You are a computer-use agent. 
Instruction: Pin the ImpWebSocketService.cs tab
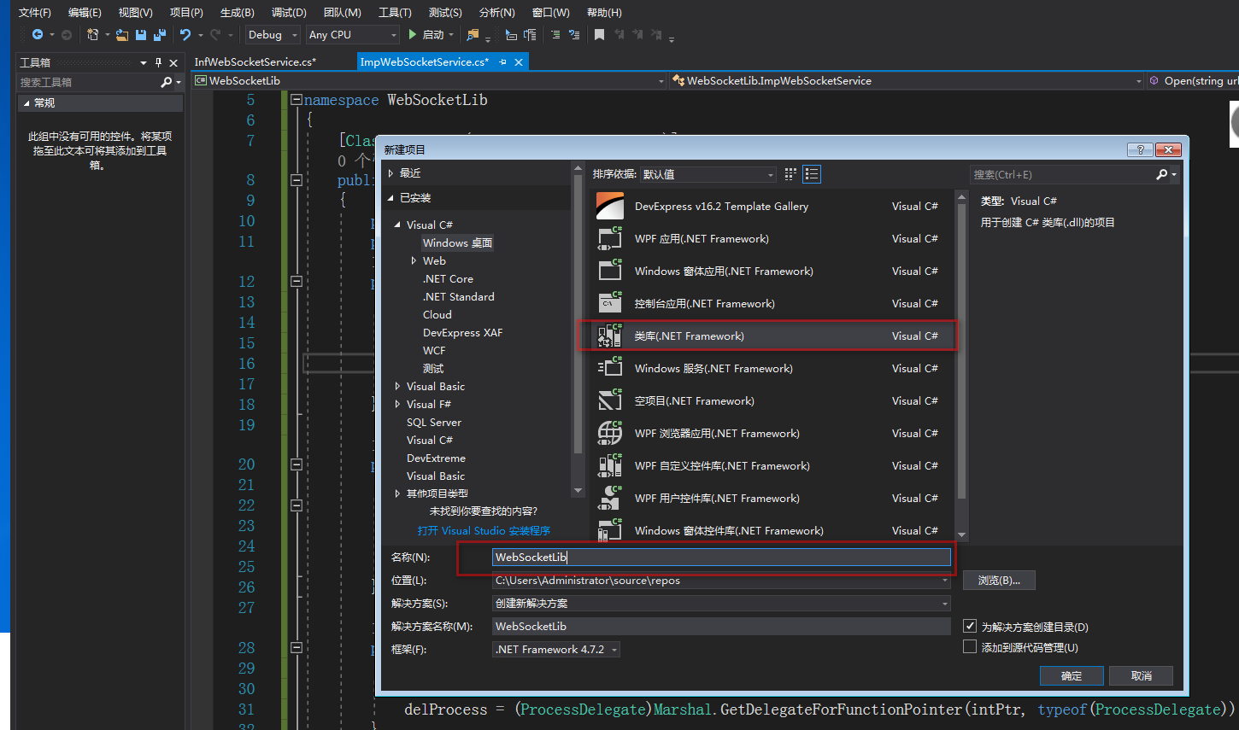pyautogui.click(x=502, y=62)
